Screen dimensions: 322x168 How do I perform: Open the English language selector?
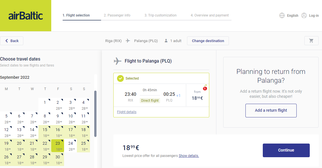coord(292,16)
